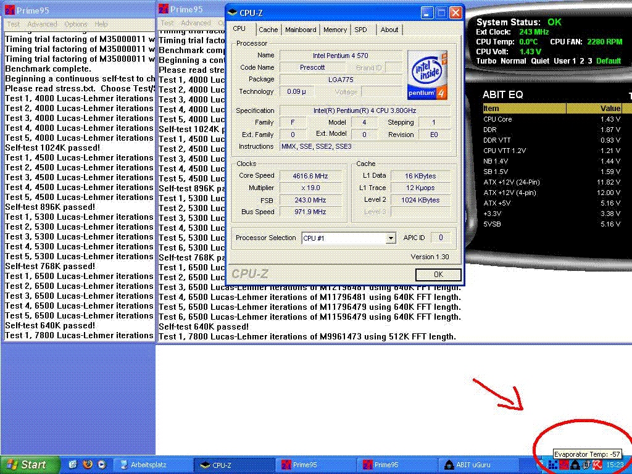Open Test menu in left Prime95 window

coord(14,24)
